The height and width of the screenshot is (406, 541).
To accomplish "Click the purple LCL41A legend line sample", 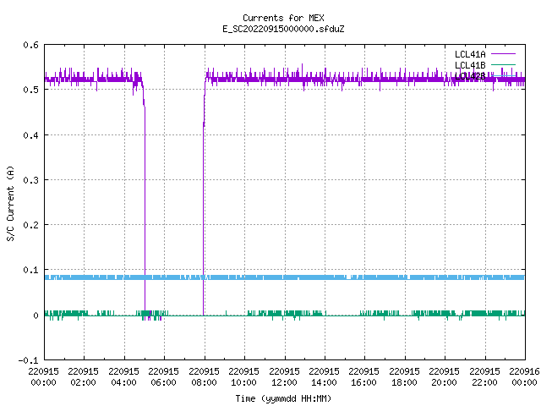I will (x=503, y=54).
